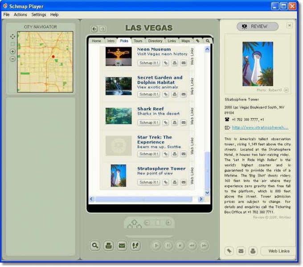Click the footprints tour button in bottom toolbar
Viewport: 303px width, 267px height.
(135, 246)
